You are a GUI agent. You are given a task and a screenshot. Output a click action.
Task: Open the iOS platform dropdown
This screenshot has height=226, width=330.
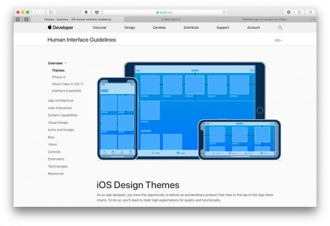click(x=278, y=40)
